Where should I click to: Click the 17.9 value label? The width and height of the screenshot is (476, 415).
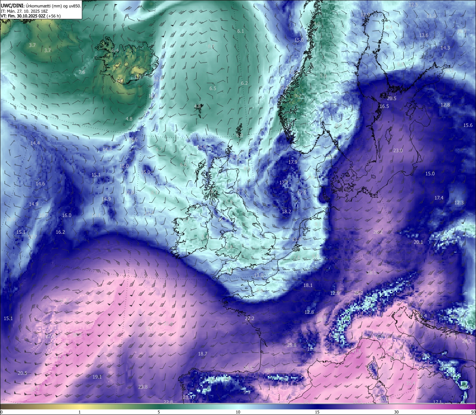293,162
